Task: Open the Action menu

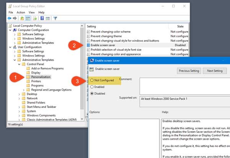Action: (x=21, y=12)
